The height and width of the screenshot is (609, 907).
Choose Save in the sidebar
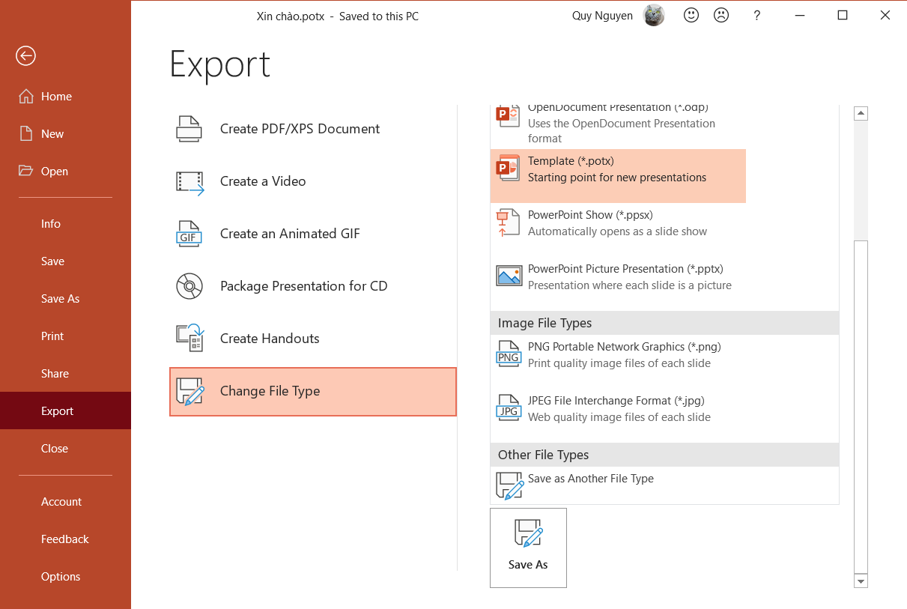[65, 261]
